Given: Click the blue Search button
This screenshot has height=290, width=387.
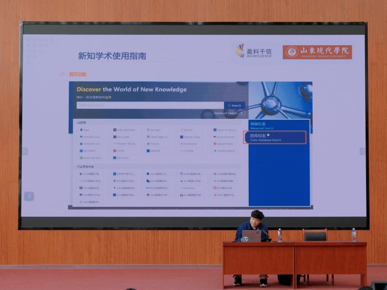Looking at the screenshot, I should (235, 105).
